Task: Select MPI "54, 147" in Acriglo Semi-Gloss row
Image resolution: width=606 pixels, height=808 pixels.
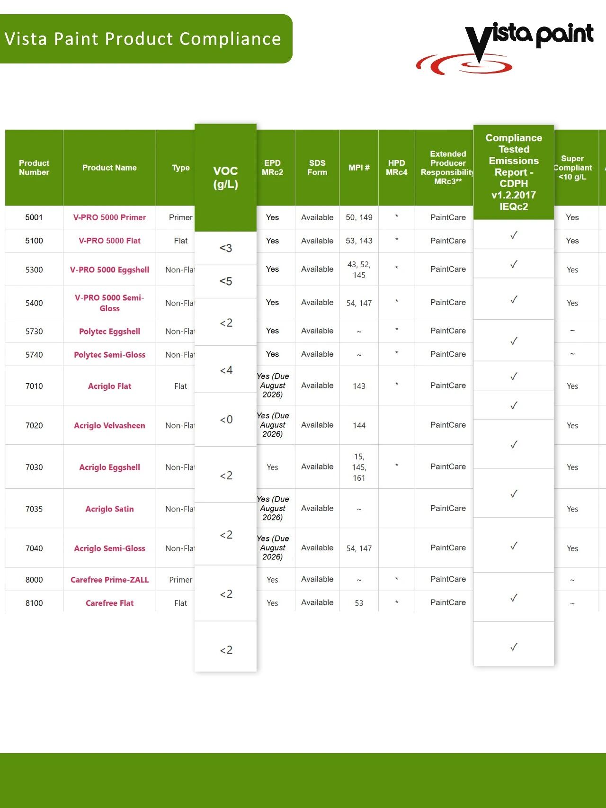Action: (x=359, y=548)
